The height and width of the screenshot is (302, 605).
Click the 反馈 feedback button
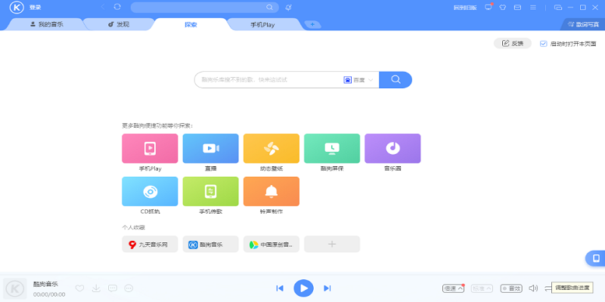(x=512, y=44)
